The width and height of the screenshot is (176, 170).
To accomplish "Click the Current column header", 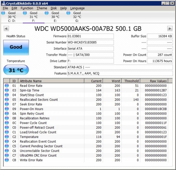I will [94, 81].
